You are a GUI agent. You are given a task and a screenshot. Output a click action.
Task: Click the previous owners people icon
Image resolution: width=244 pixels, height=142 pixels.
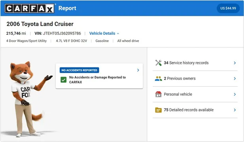pyautogui.click(x=159, y=78)
